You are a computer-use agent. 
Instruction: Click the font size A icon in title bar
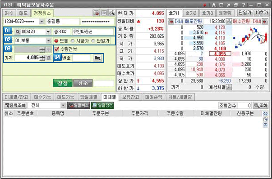point(214,5)
